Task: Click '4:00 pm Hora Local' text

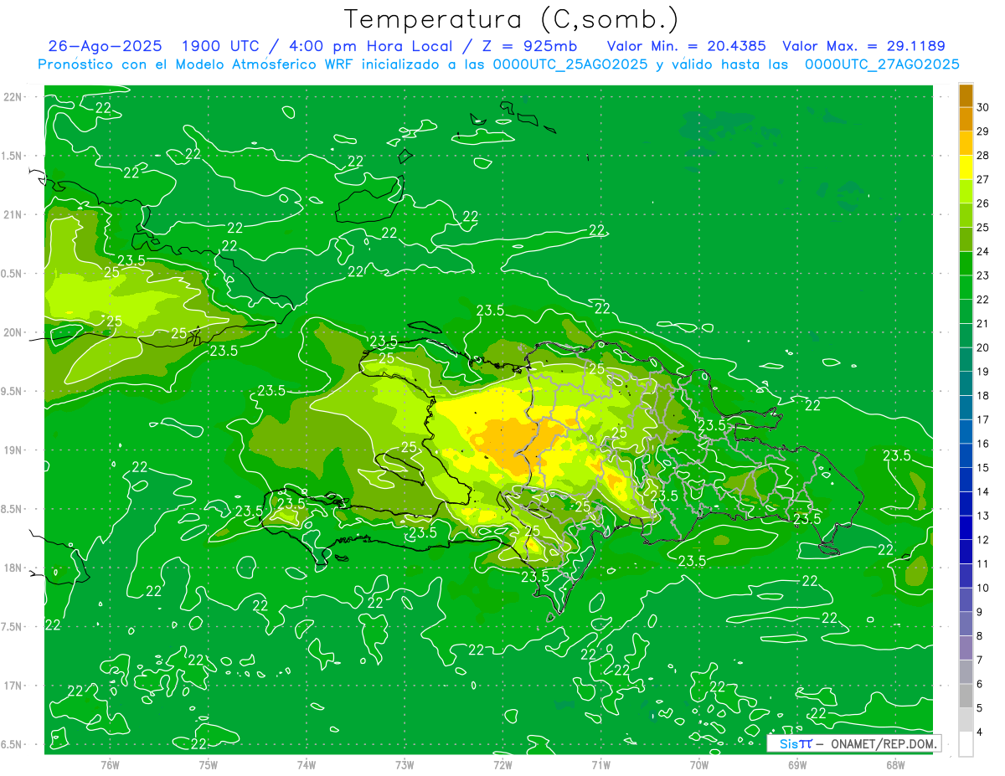Action: coord(373,46)
